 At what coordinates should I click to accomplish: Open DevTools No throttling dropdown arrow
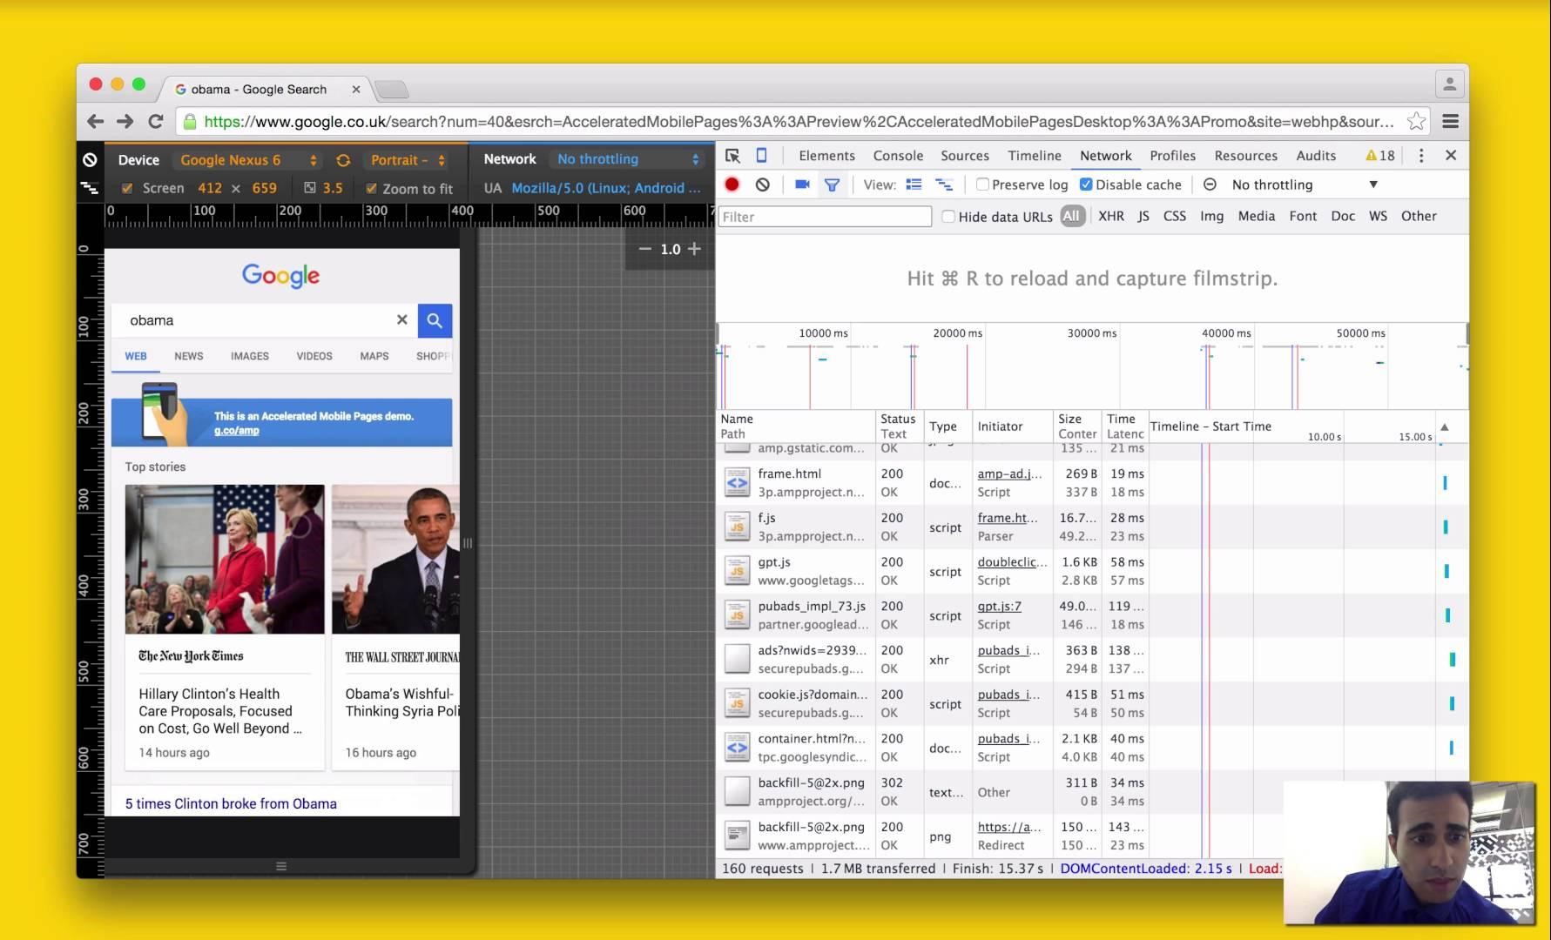point(1373,185)
